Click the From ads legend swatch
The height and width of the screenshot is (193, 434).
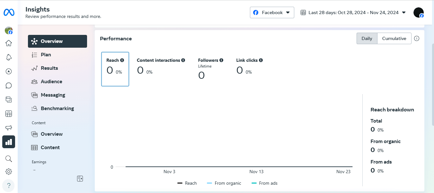(254, 183)
